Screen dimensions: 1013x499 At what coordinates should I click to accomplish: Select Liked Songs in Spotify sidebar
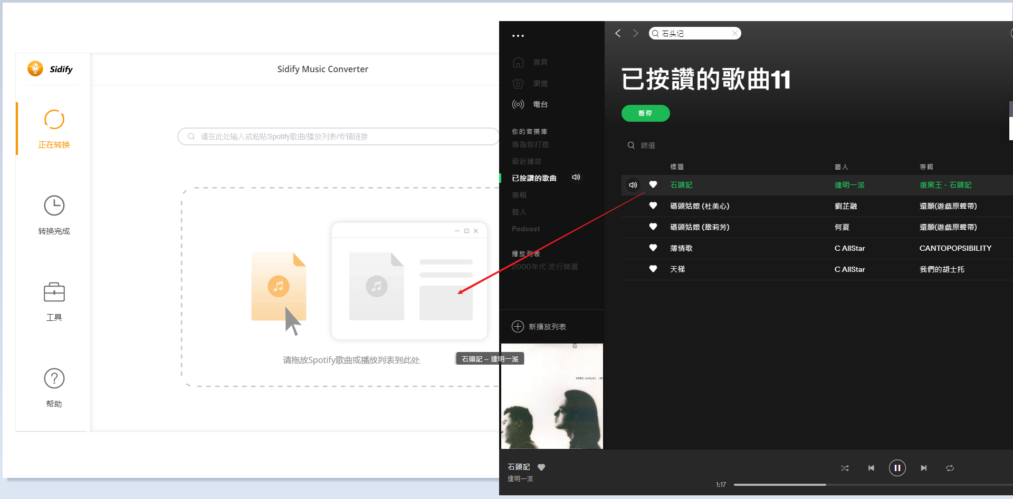pos(534,178)
